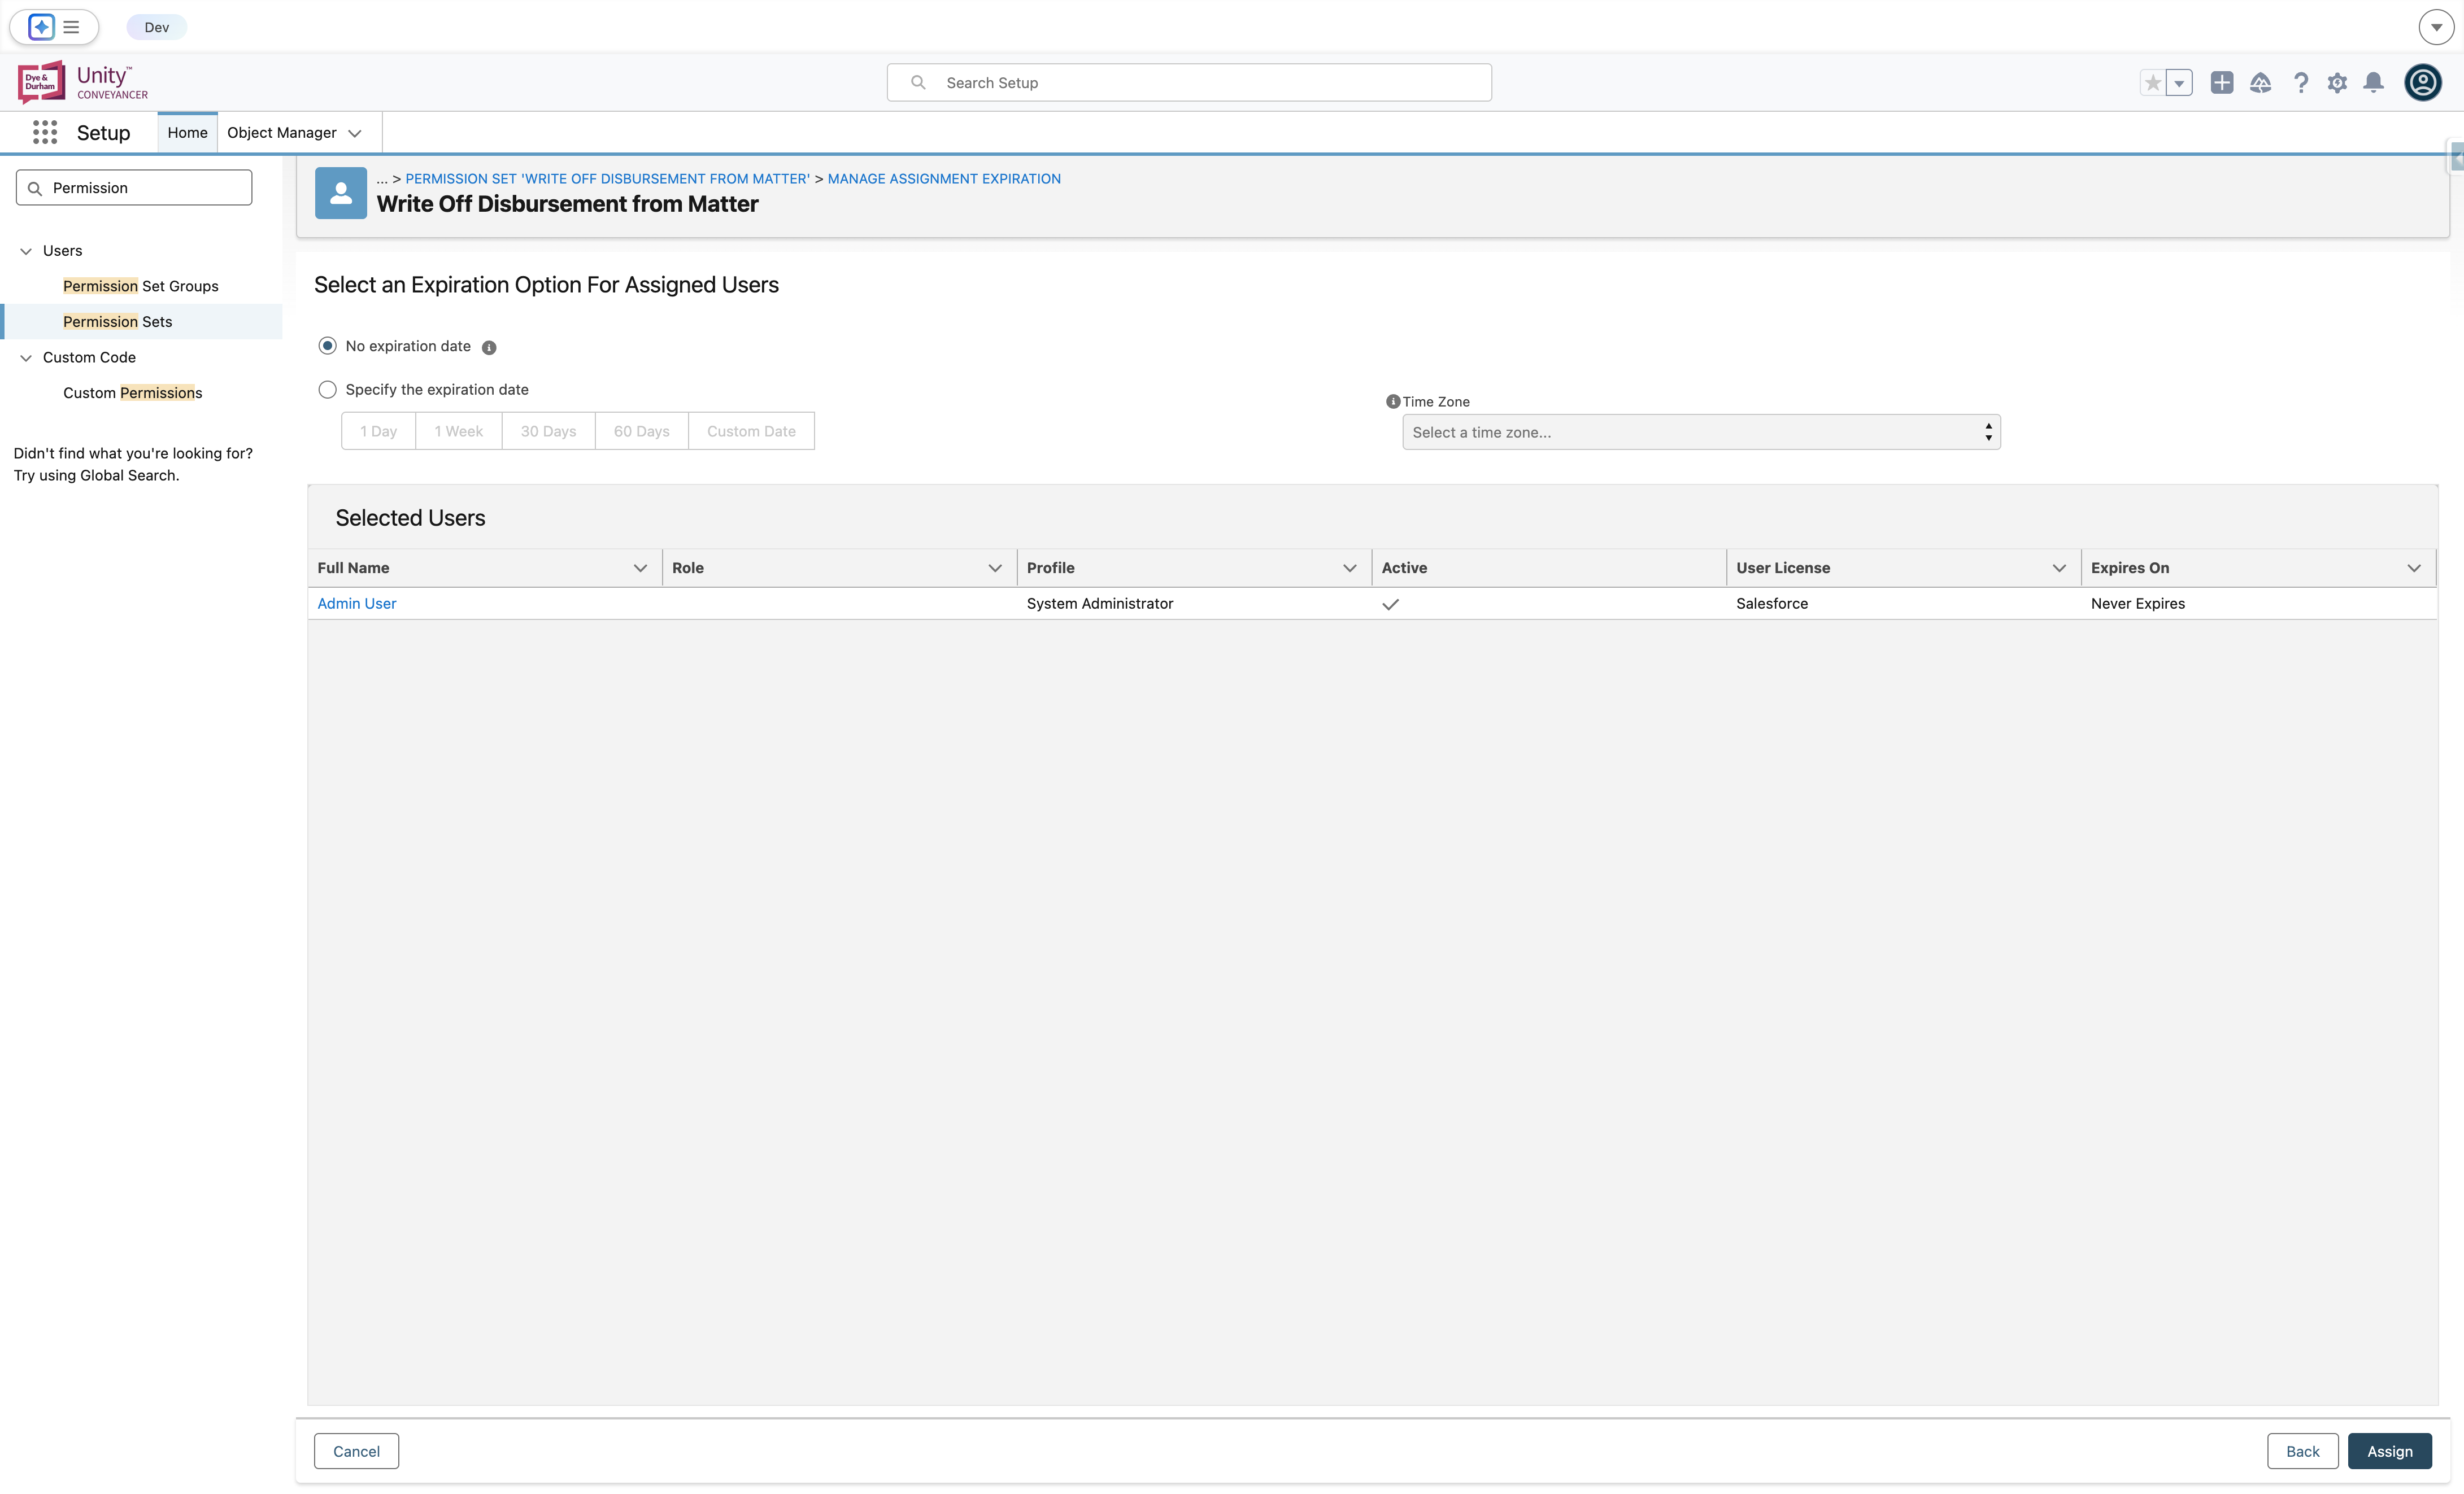Open User License column menu chevron
The height and width of the screenshot is (1494, 2464).
[2059, 567]
